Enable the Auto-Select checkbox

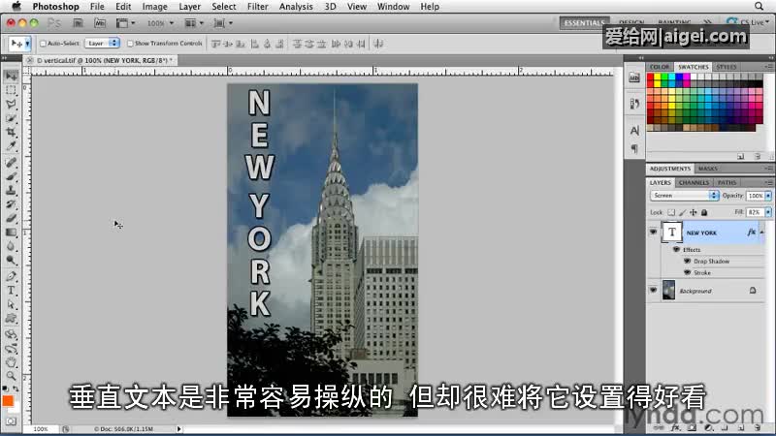coord(43,44)
